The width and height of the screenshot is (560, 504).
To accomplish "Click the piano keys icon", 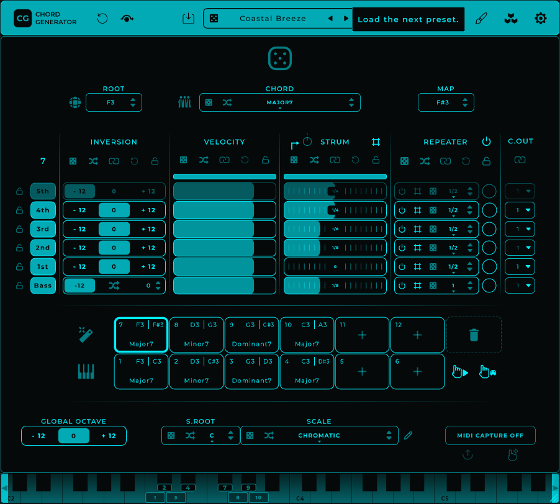I will pyautogui.click(x=86, y=372).
